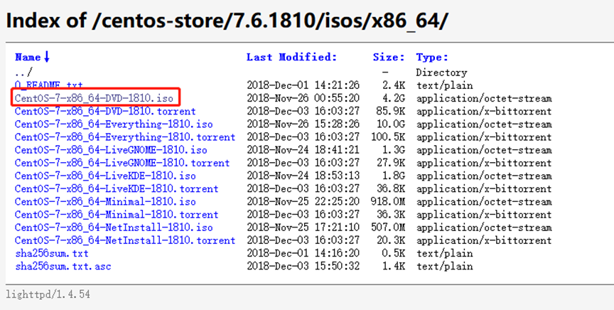Sort listing by Last Modified header
Screen dimensions: 614x310
(292, 57)
